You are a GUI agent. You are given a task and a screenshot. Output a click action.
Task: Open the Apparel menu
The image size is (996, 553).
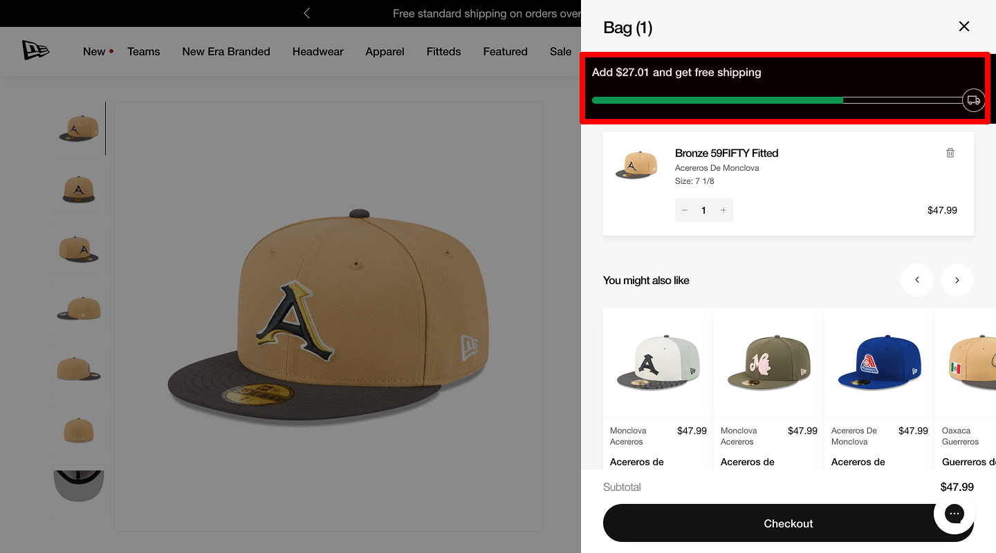point(385,51)
